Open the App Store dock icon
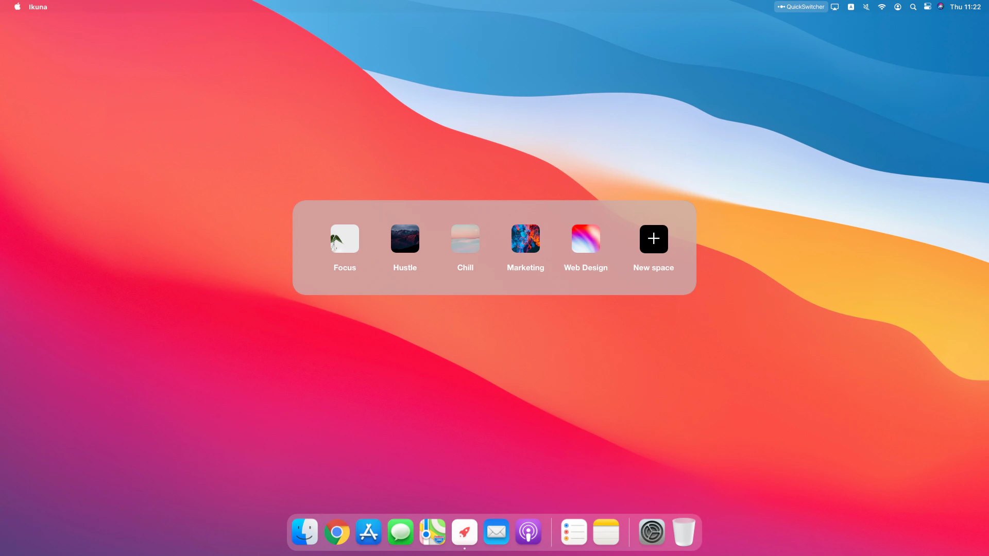The width and height of the screenshot is (989, 556). (x=369, y=532)
